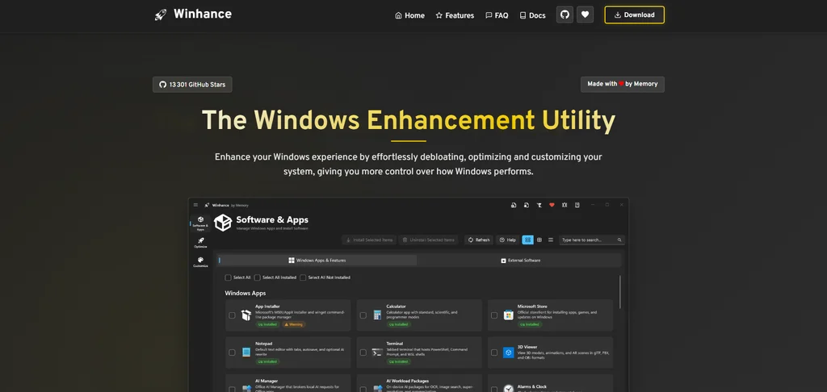Open the Optimize rocket sidebar item
The height and width of the screenshot is (392, 827).
pyautogui.click(x=200, y=242)
